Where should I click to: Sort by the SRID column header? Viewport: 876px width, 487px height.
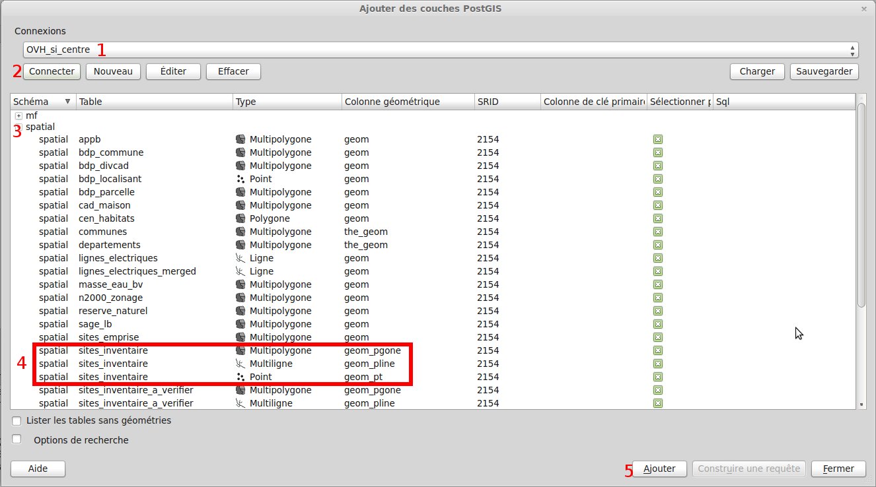[506, 102]
